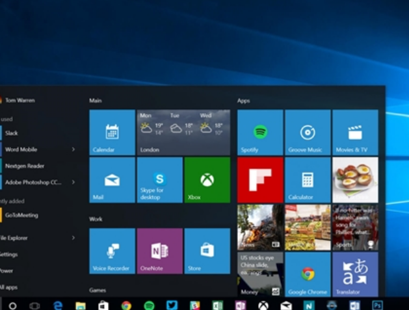
Task: Open the green Xbox tile
Action: pos(207,180)
